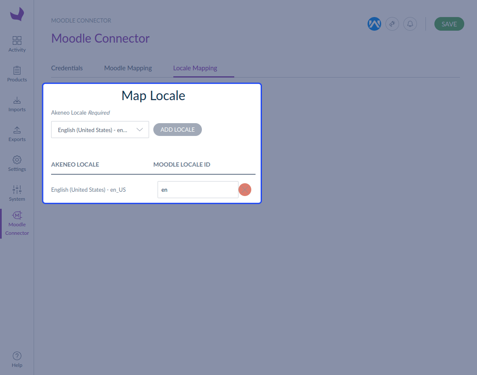Click the Map Locale heading

pyautogui.click(x=153, y=95)
